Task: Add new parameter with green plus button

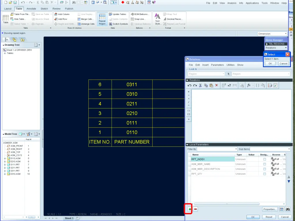Action: point(190,209)
